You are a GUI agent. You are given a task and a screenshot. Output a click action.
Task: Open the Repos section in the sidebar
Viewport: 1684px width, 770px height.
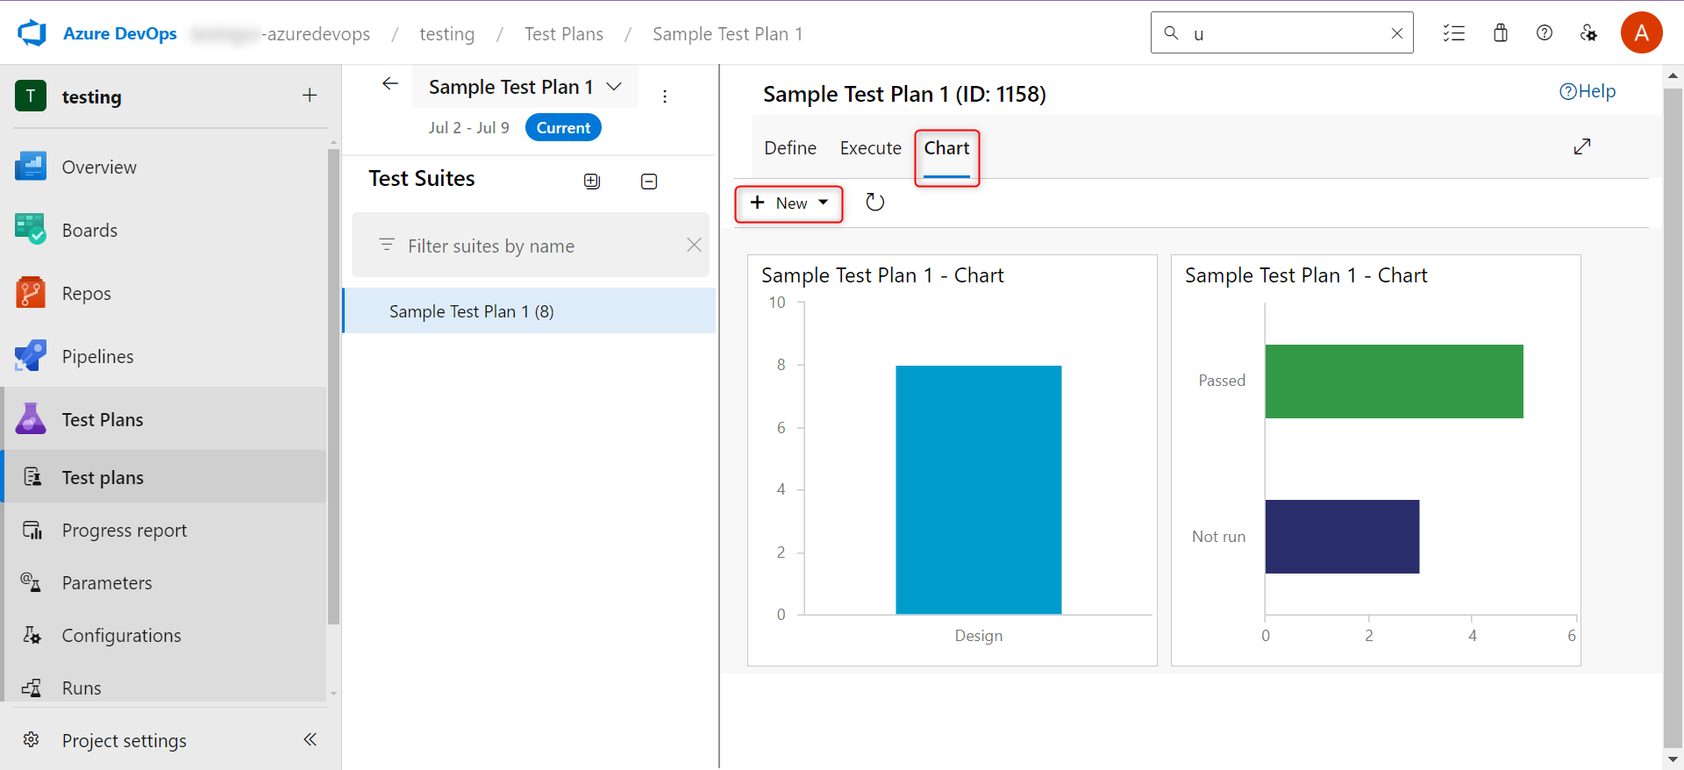[x=86, y=294]
